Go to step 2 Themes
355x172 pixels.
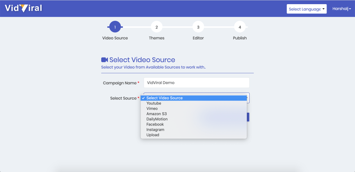(157, 27)
